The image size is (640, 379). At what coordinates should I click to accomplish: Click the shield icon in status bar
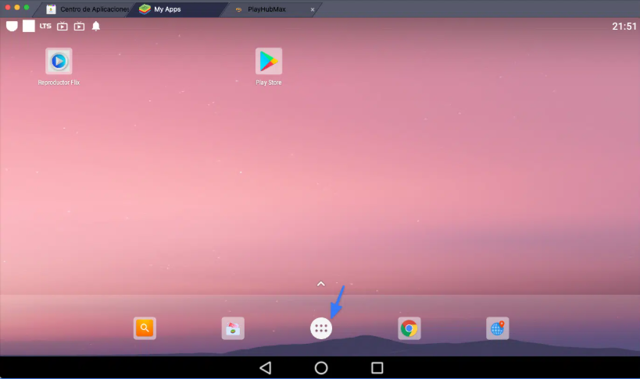[x=12, y=27]
